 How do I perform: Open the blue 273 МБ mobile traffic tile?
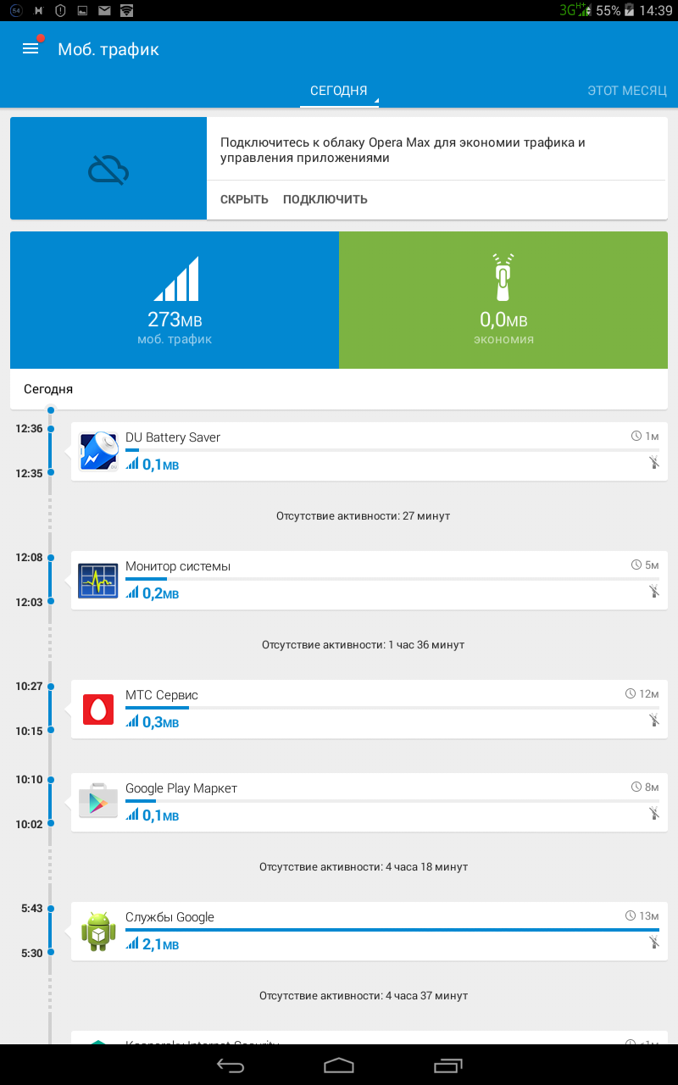pyautogui.click(x=175, y=300)
